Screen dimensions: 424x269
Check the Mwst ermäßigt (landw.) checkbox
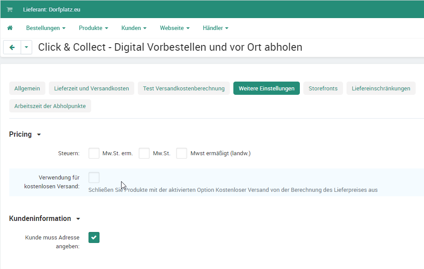coord(181,153)
